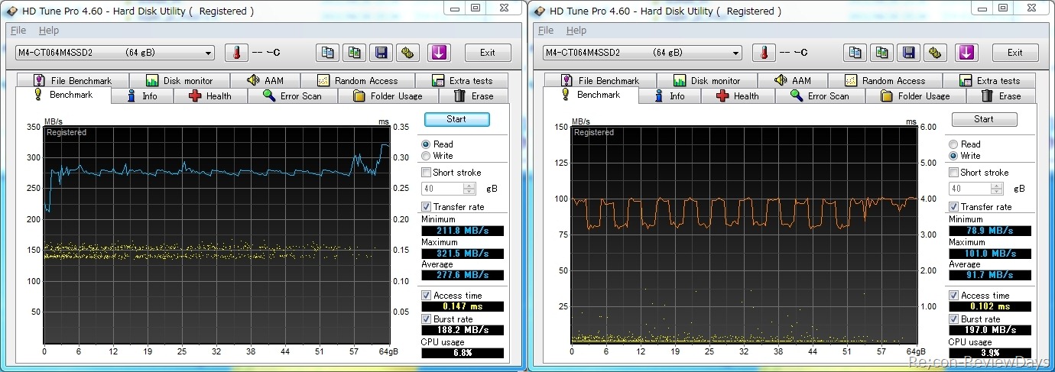
Task: Switch to Health tab in right window
Action: tap(737, 96)
